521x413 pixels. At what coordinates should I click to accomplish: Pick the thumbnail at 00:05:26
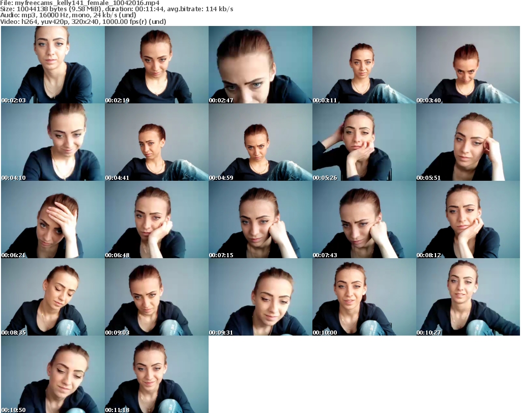pos(364,142)
